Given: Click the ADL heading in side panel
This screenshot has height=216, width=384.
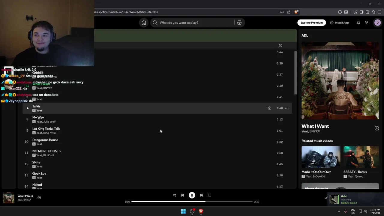Looking at the screenshot, I should pyautogui.click(x=305, y=35).
